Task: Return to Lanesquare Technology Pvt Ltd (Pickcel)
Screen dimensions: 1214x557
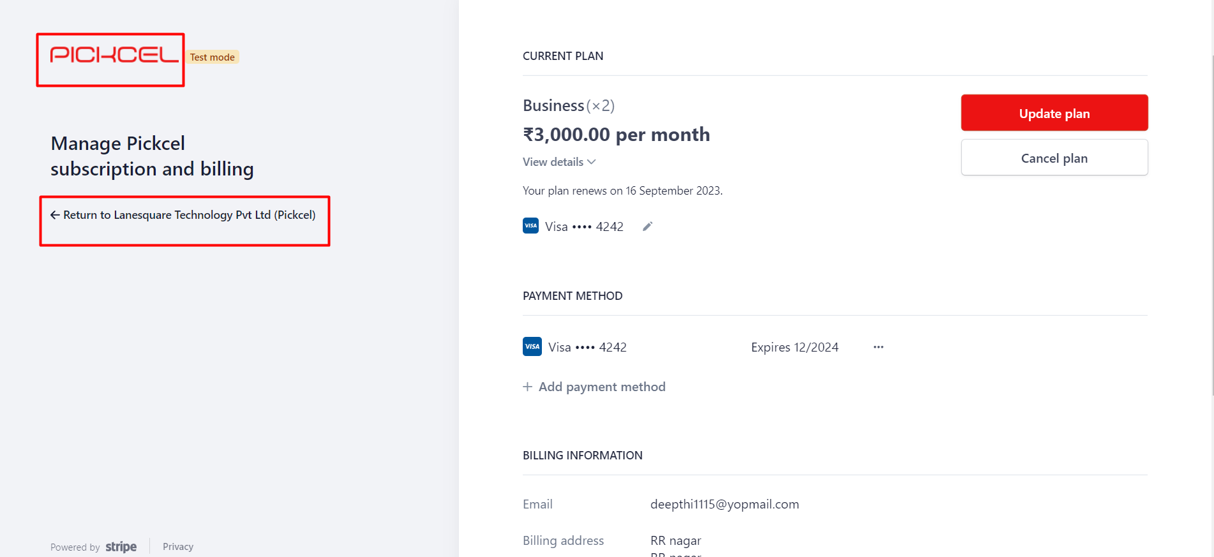Action: (x=183, y=215)
